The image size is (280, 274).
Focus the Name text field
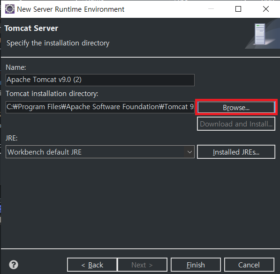coord(100,80)
